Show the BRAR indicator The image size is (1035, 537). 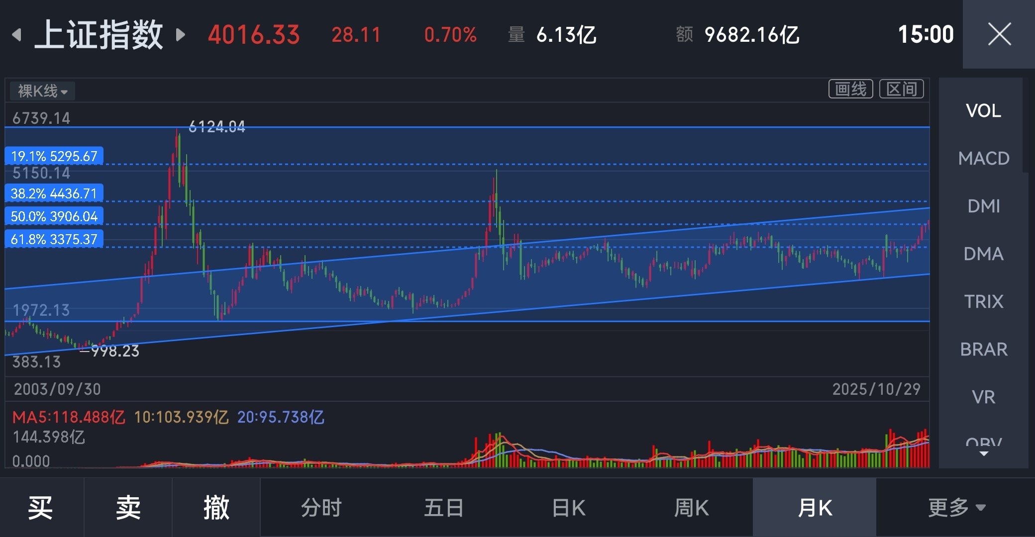(983, 349)
